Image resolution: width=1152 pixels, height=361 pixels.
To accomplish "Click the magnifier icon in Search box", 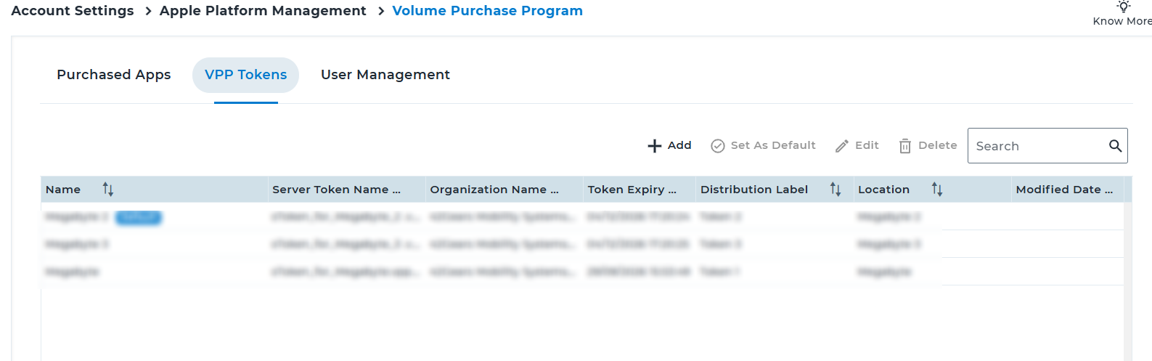I will 1115,146.
